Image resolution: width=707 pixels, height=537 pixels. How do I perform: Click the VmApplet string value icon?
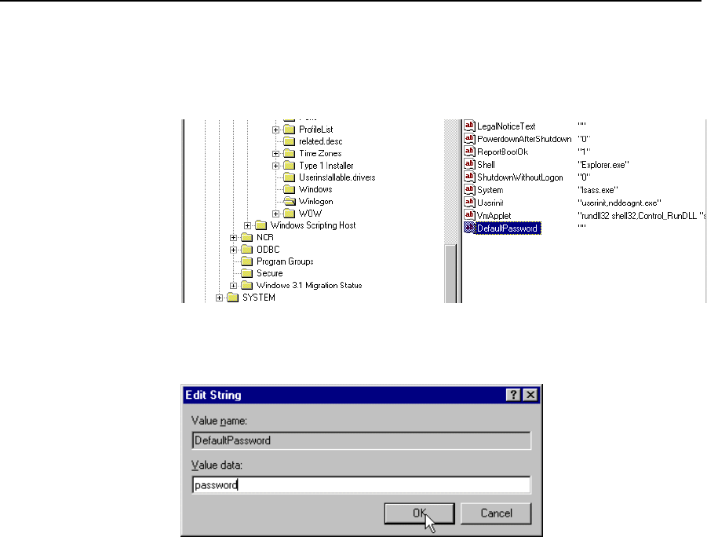tap(469, 215)
